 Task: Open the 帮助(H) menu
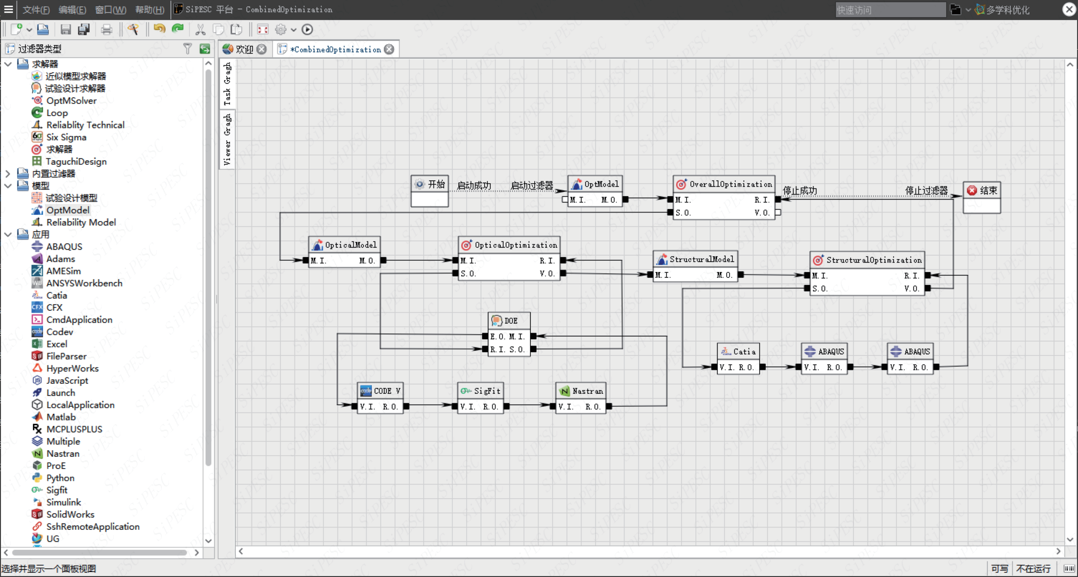coord(149,10)
